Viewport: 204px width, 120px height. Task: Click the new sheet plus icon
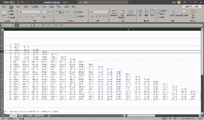49,116
